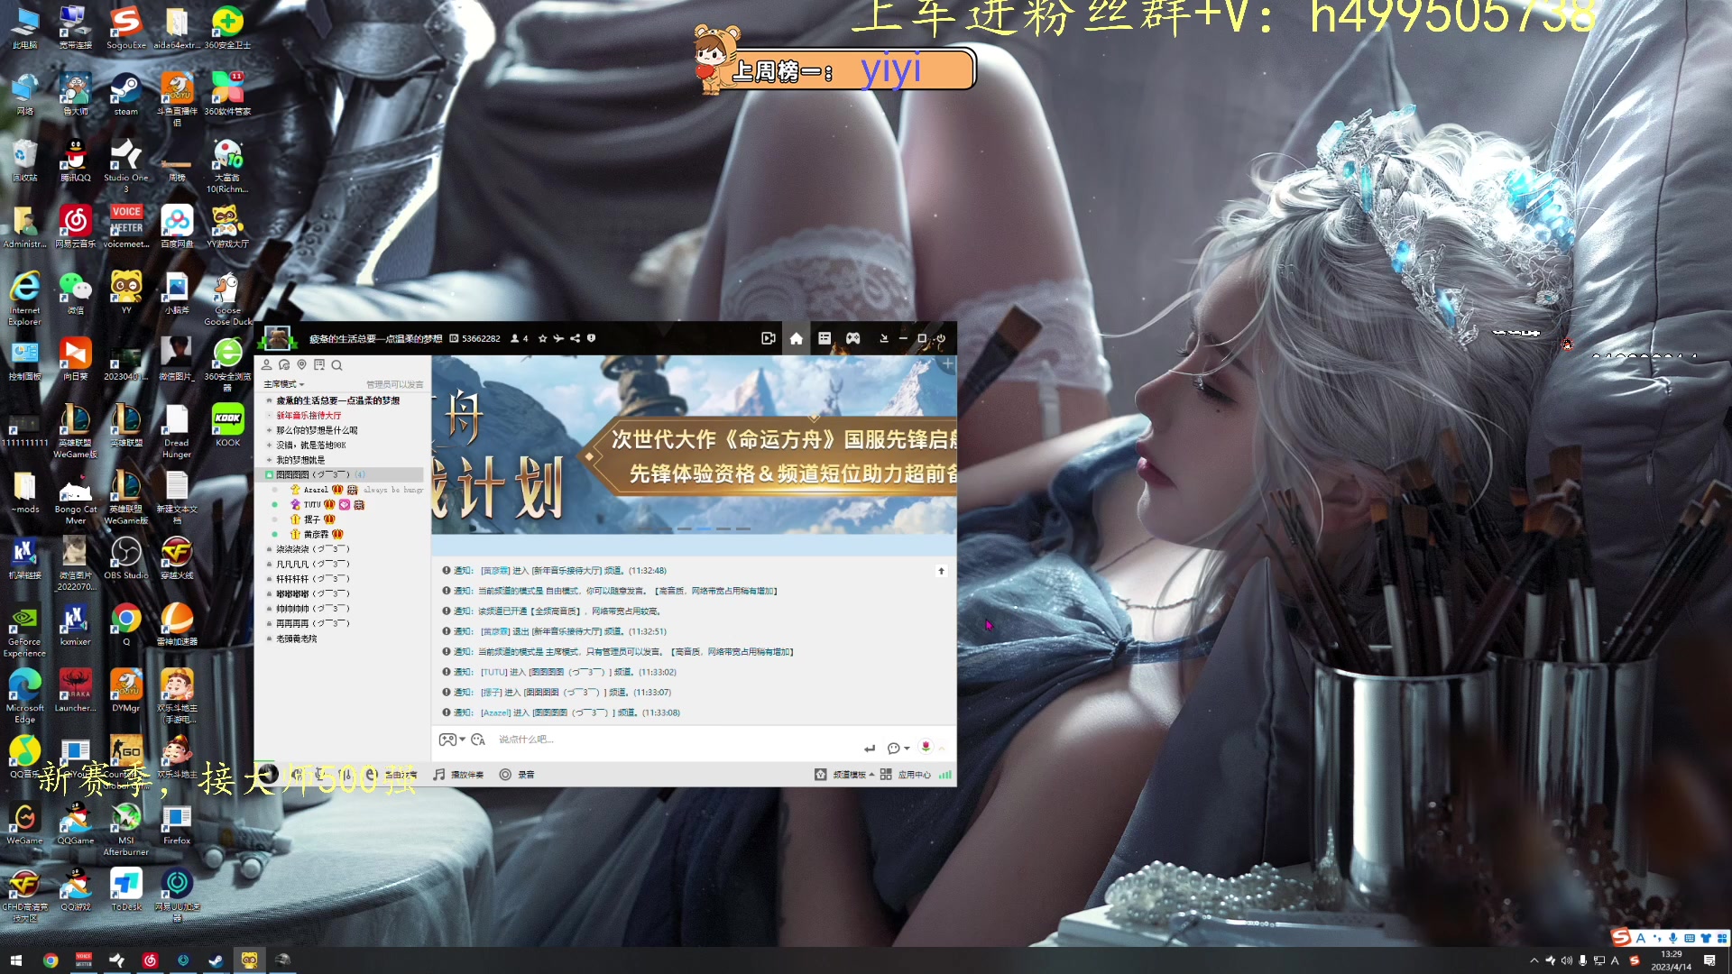Image resolution: width=1732 pixels, height=974 pixels.
Task: Open the 百度网盘 desktop shortcut
Action: (x=177, y=227)
